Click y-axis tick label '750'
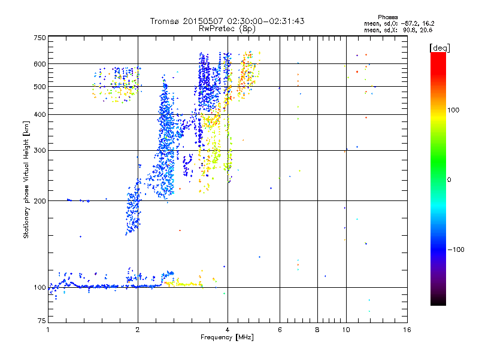The height and width of the screenshot is (359, 479). pyautogui.click(x=40, y=38)
